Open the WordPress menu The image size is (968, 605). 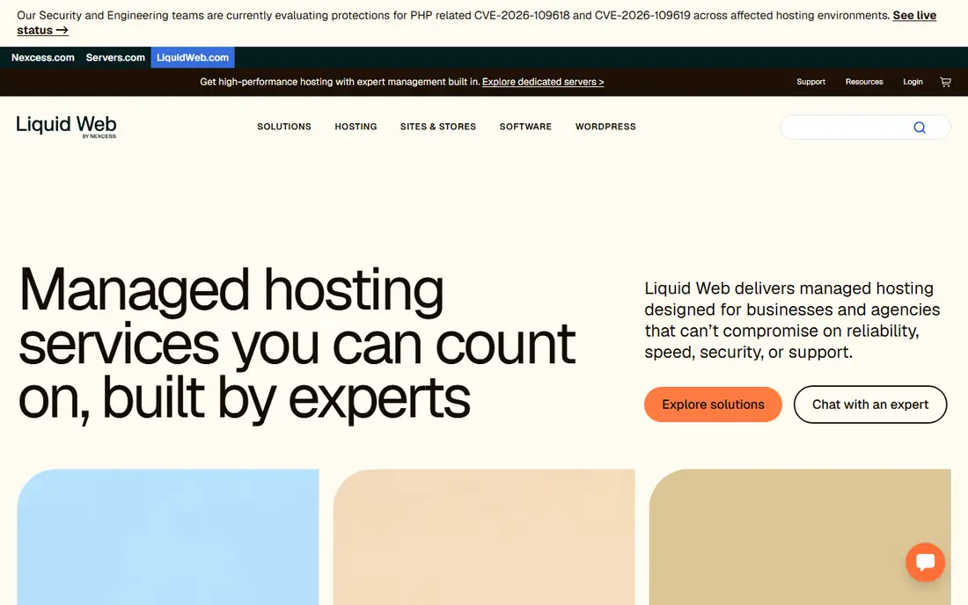click(605, 127)
